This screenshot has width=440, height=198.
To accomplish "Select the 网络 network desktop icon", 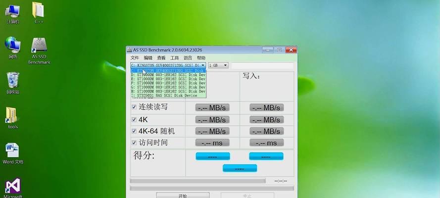I will tap(13, 48).
